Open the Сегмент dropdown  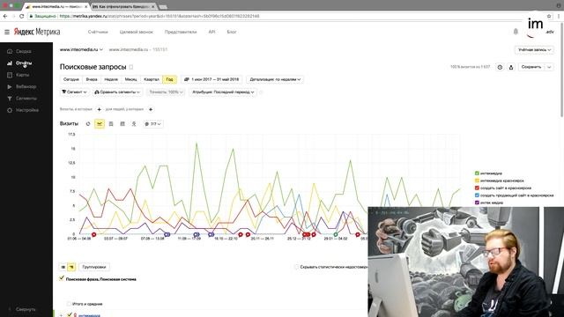pyautogui.click(x=74, y=92)
